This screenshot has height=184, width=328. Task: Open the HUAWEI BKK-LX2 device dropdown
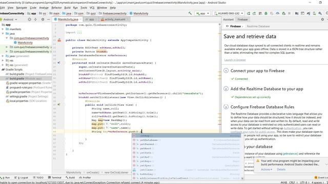pos(229,13)
